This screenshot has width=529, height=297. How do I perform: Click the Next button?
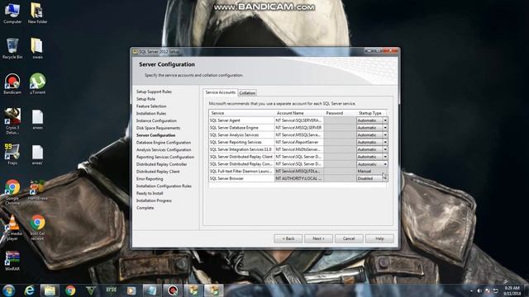(x=318, y=238)
